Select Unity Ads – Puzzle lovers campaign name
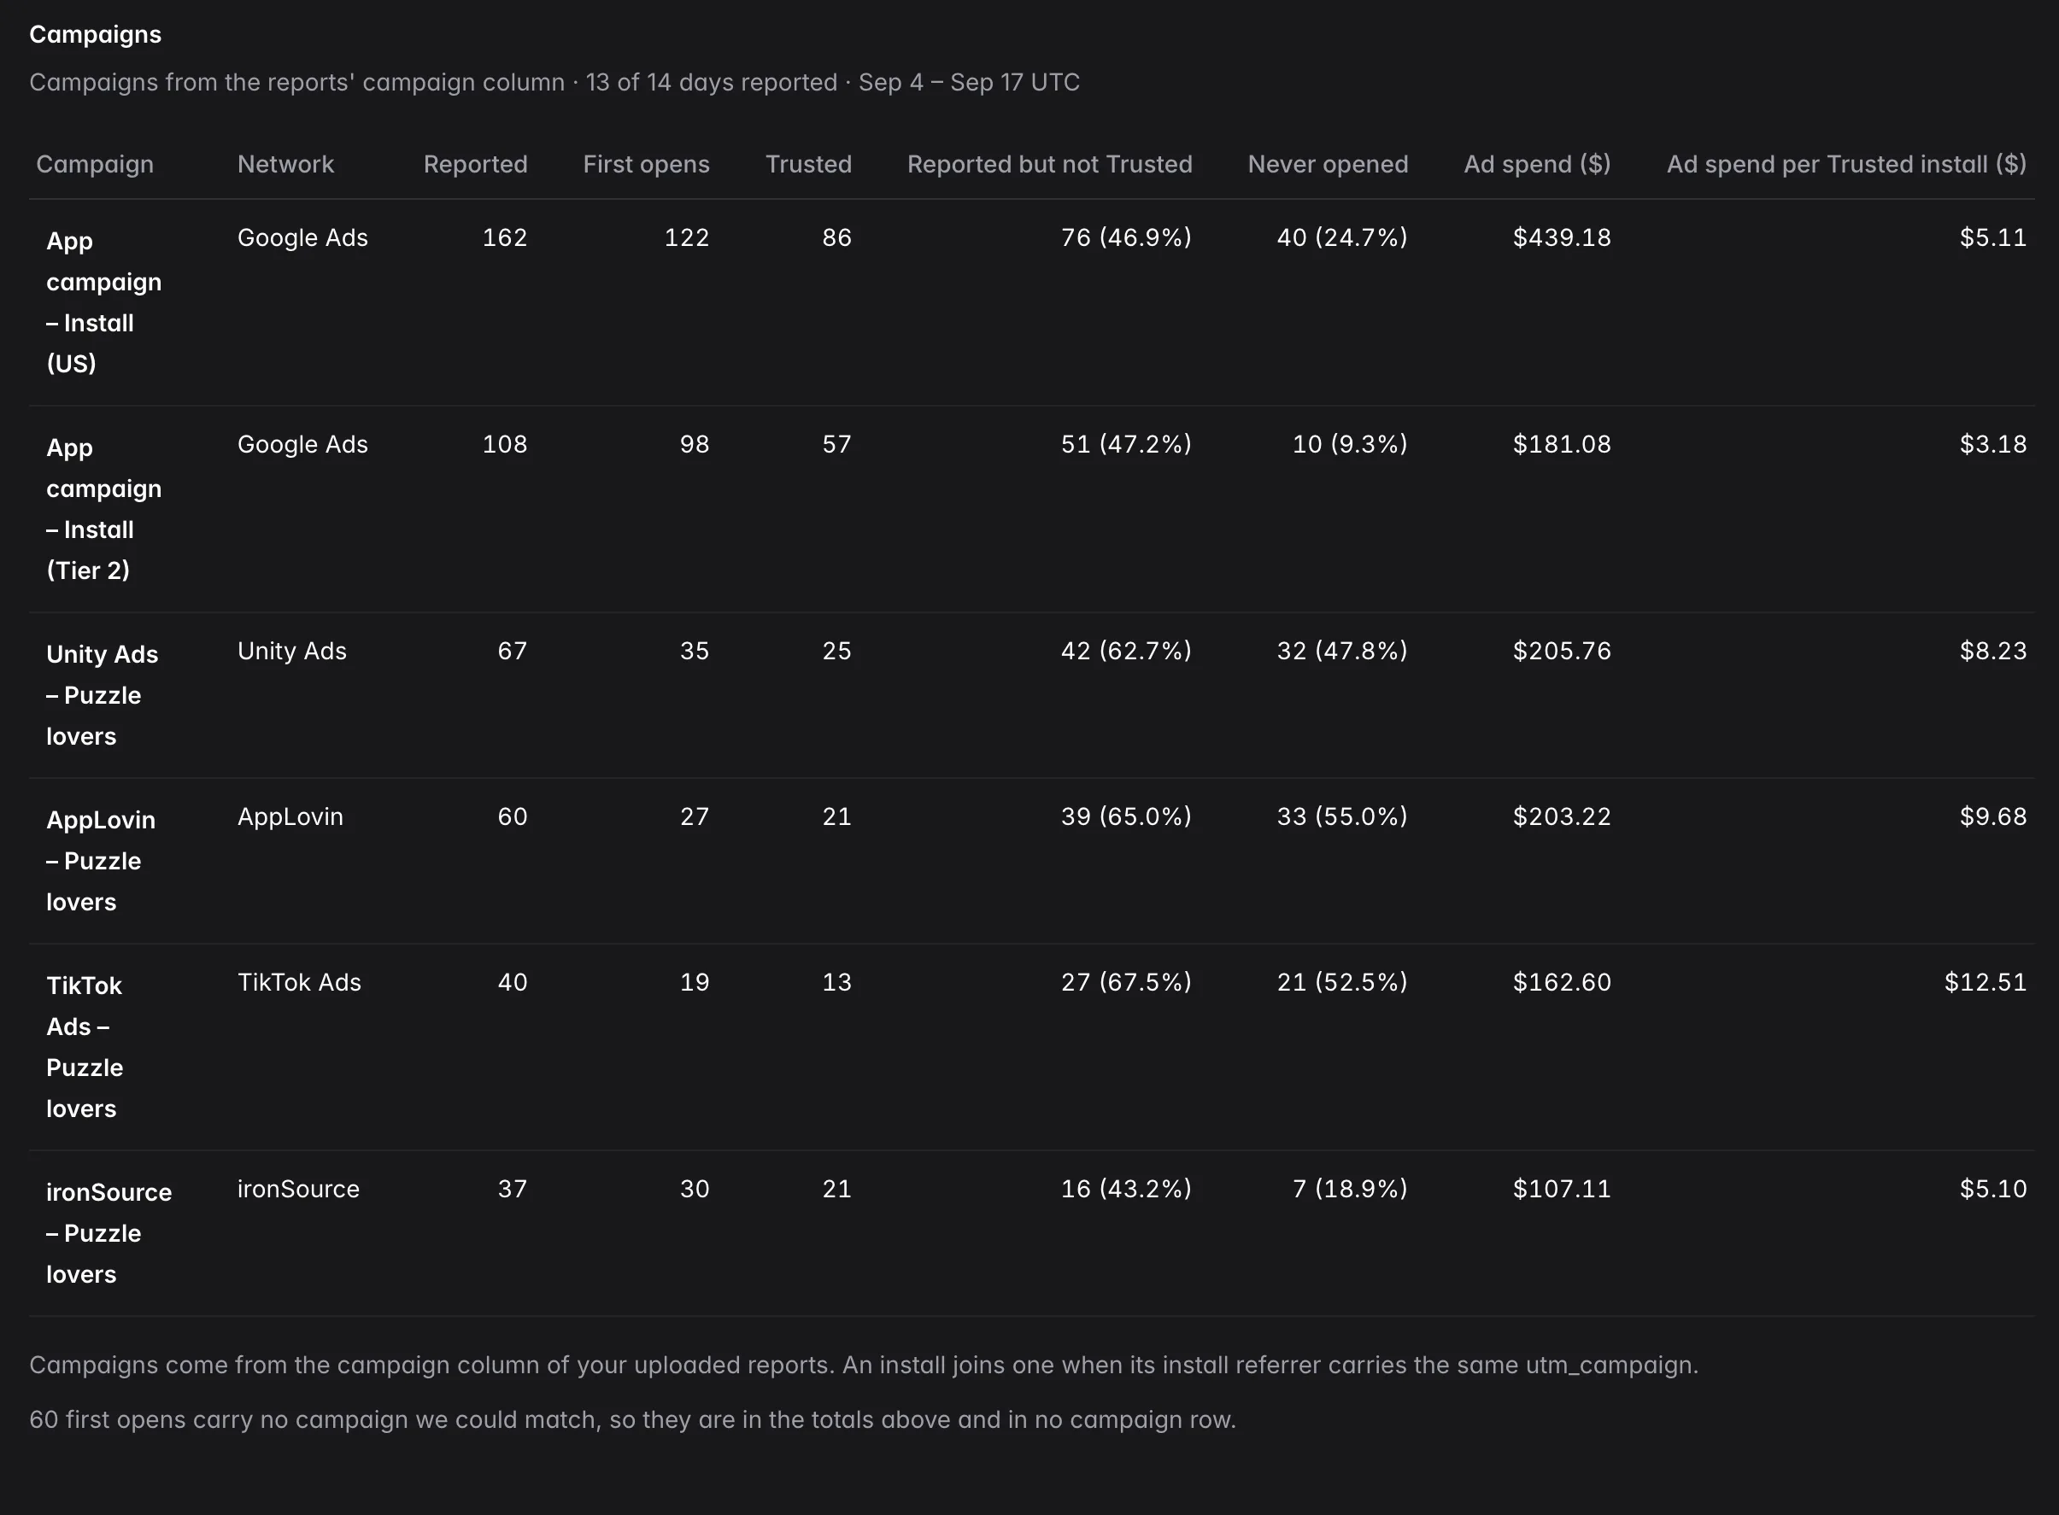The image size is (2059, 1515). tap(102, 695)
